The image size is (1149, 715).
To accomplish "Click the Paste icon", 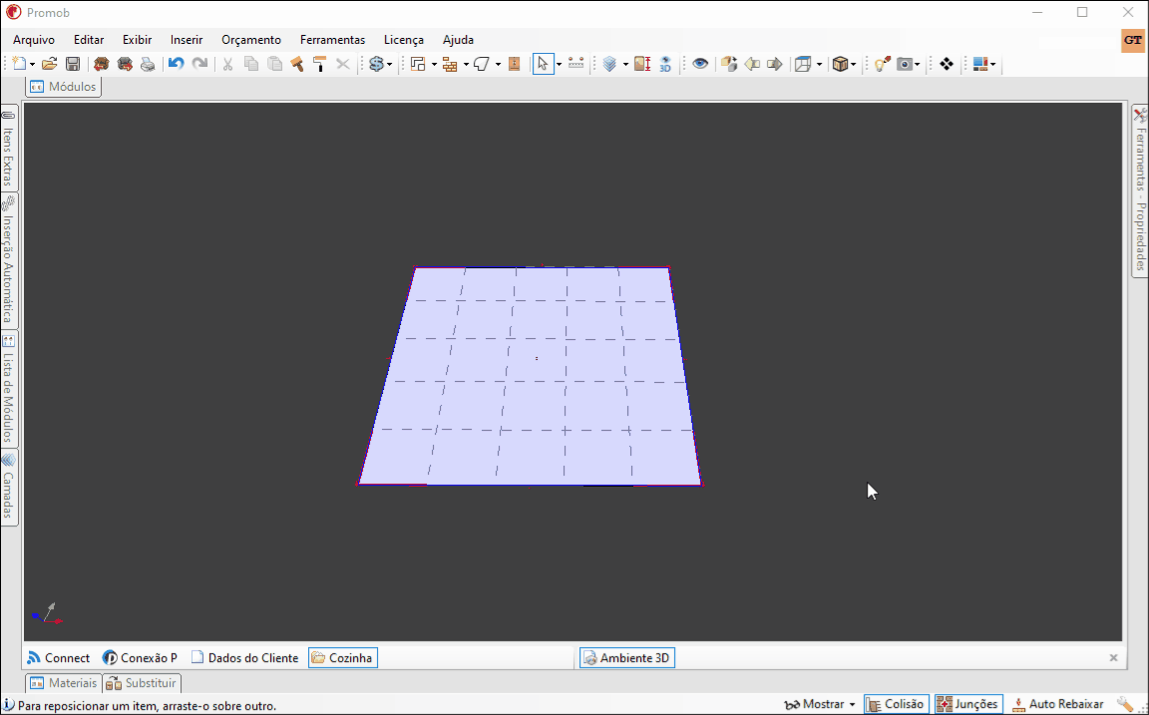I will click(x=275, y=64).
